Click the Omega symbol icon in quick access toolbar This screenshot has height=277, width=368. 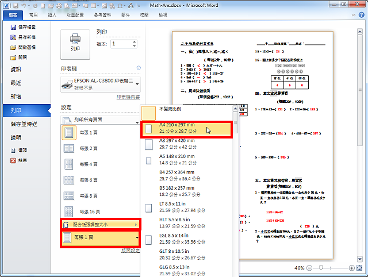pyautogui.click(x=120, y=6)
